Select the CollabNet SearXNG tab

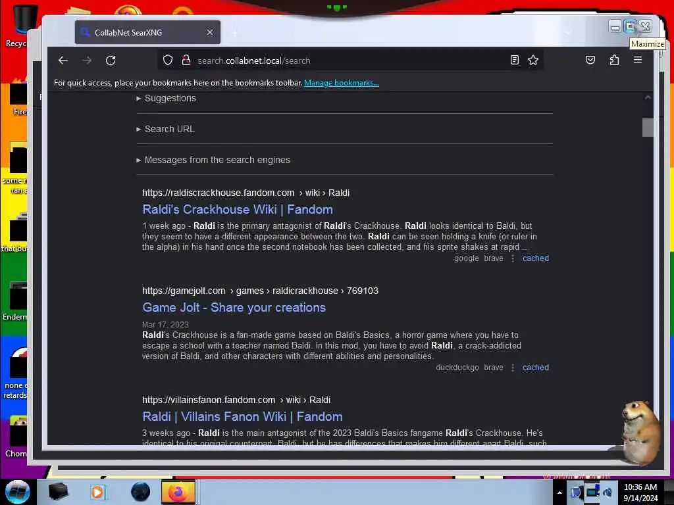(x=147, y=32)
